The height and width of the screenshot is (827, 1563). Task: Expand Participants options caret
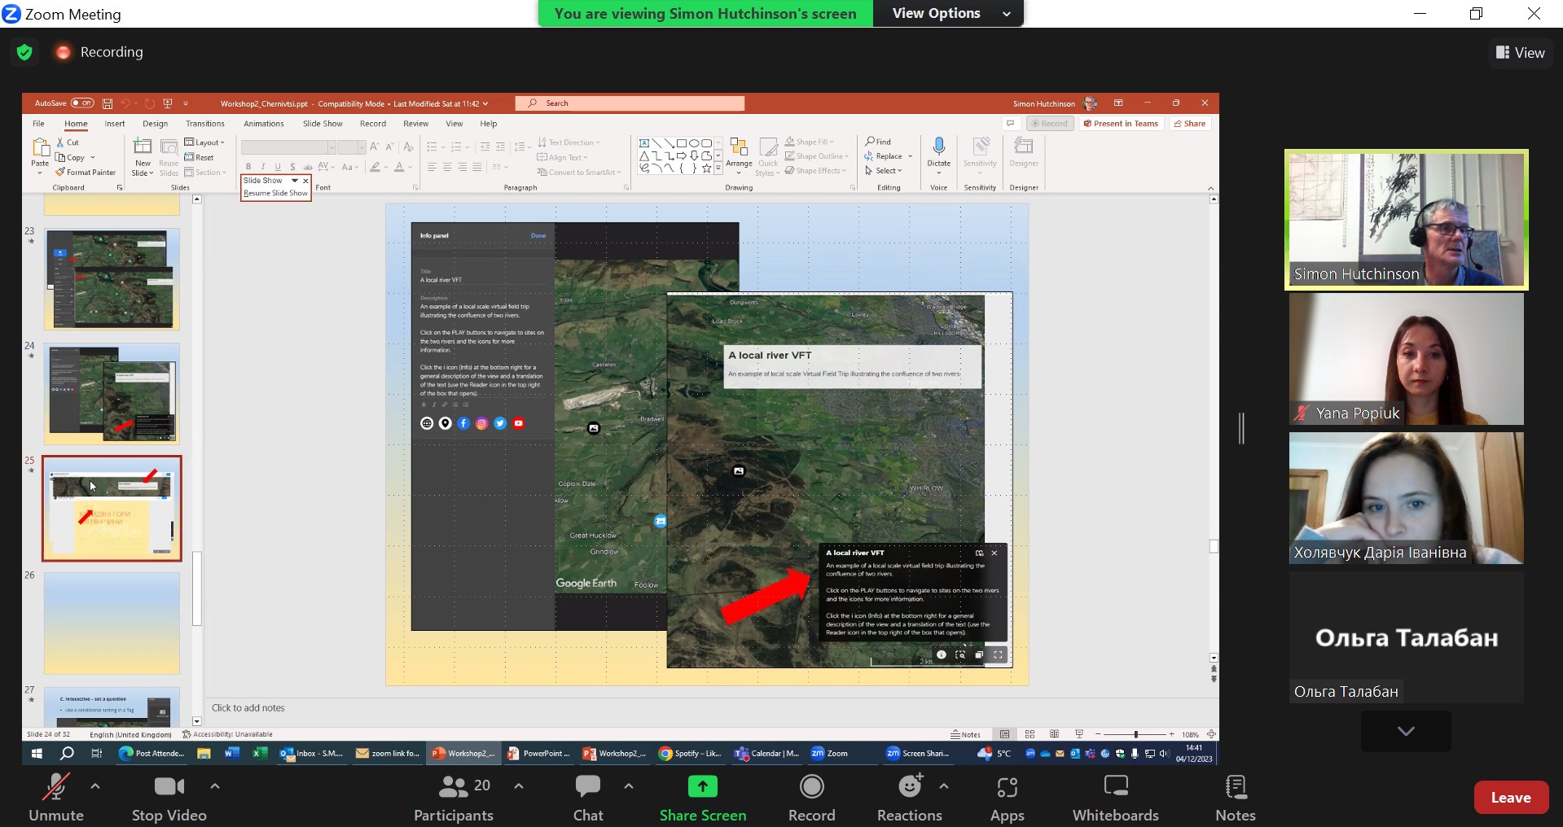pos(519,786)
